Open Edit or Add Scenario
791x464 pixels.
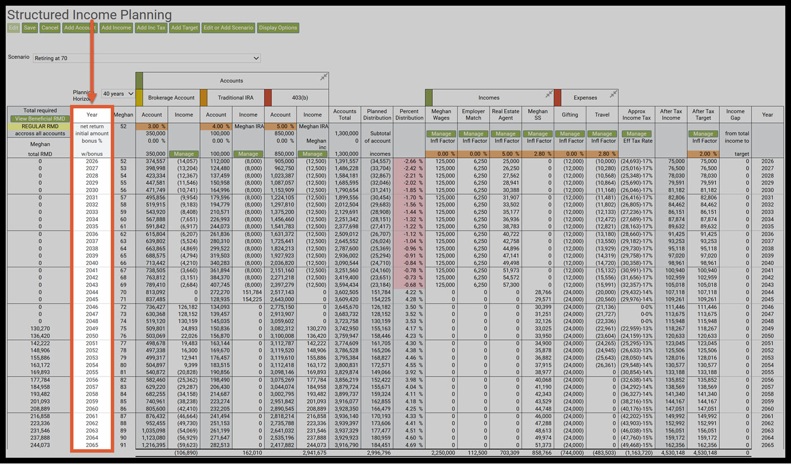tap(228, 28)
